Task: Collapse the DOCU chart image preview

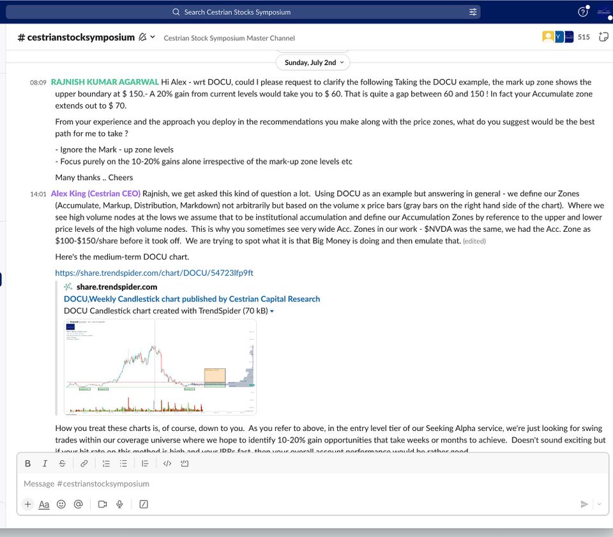Action: coord(272,312)
